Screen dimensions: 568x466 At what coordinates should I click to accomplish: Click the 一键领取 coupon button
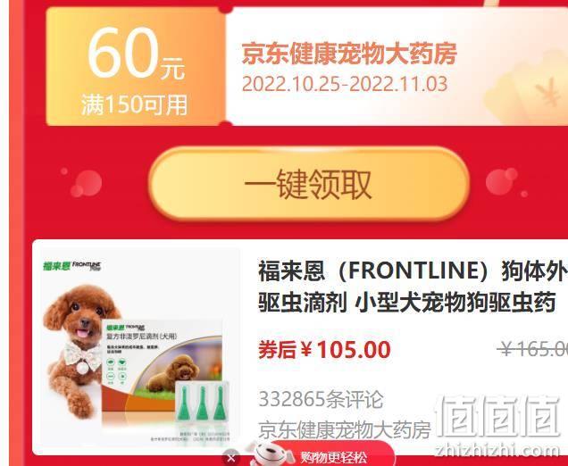click(309, 184)
